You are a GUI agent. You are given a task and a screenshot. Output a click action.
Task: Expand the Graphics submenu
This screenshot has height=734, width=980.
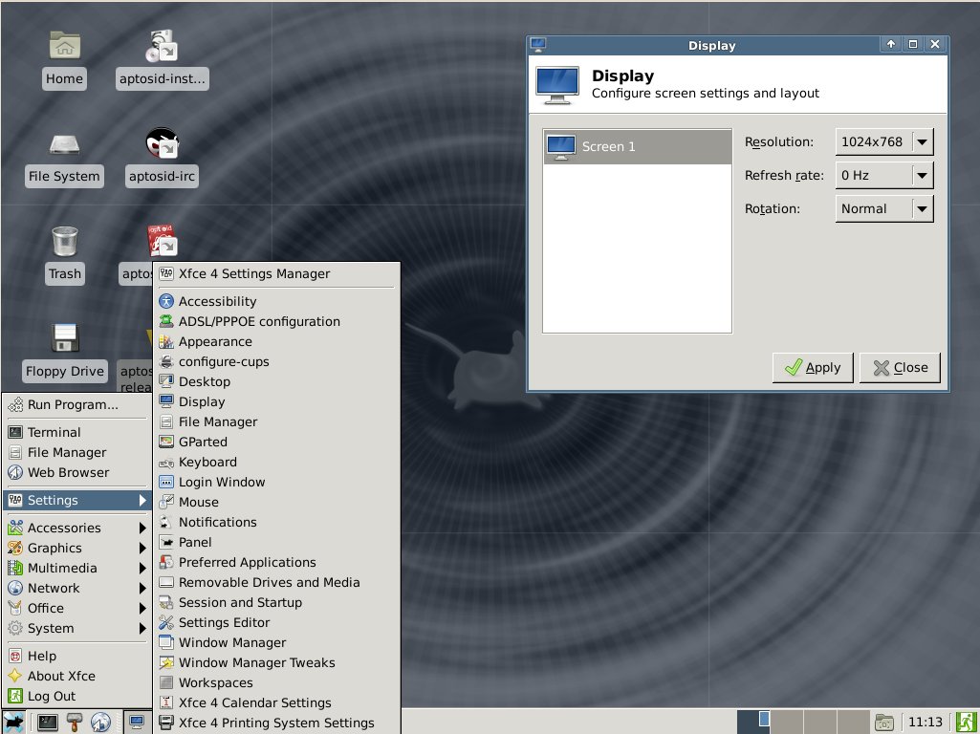[76, 548]
